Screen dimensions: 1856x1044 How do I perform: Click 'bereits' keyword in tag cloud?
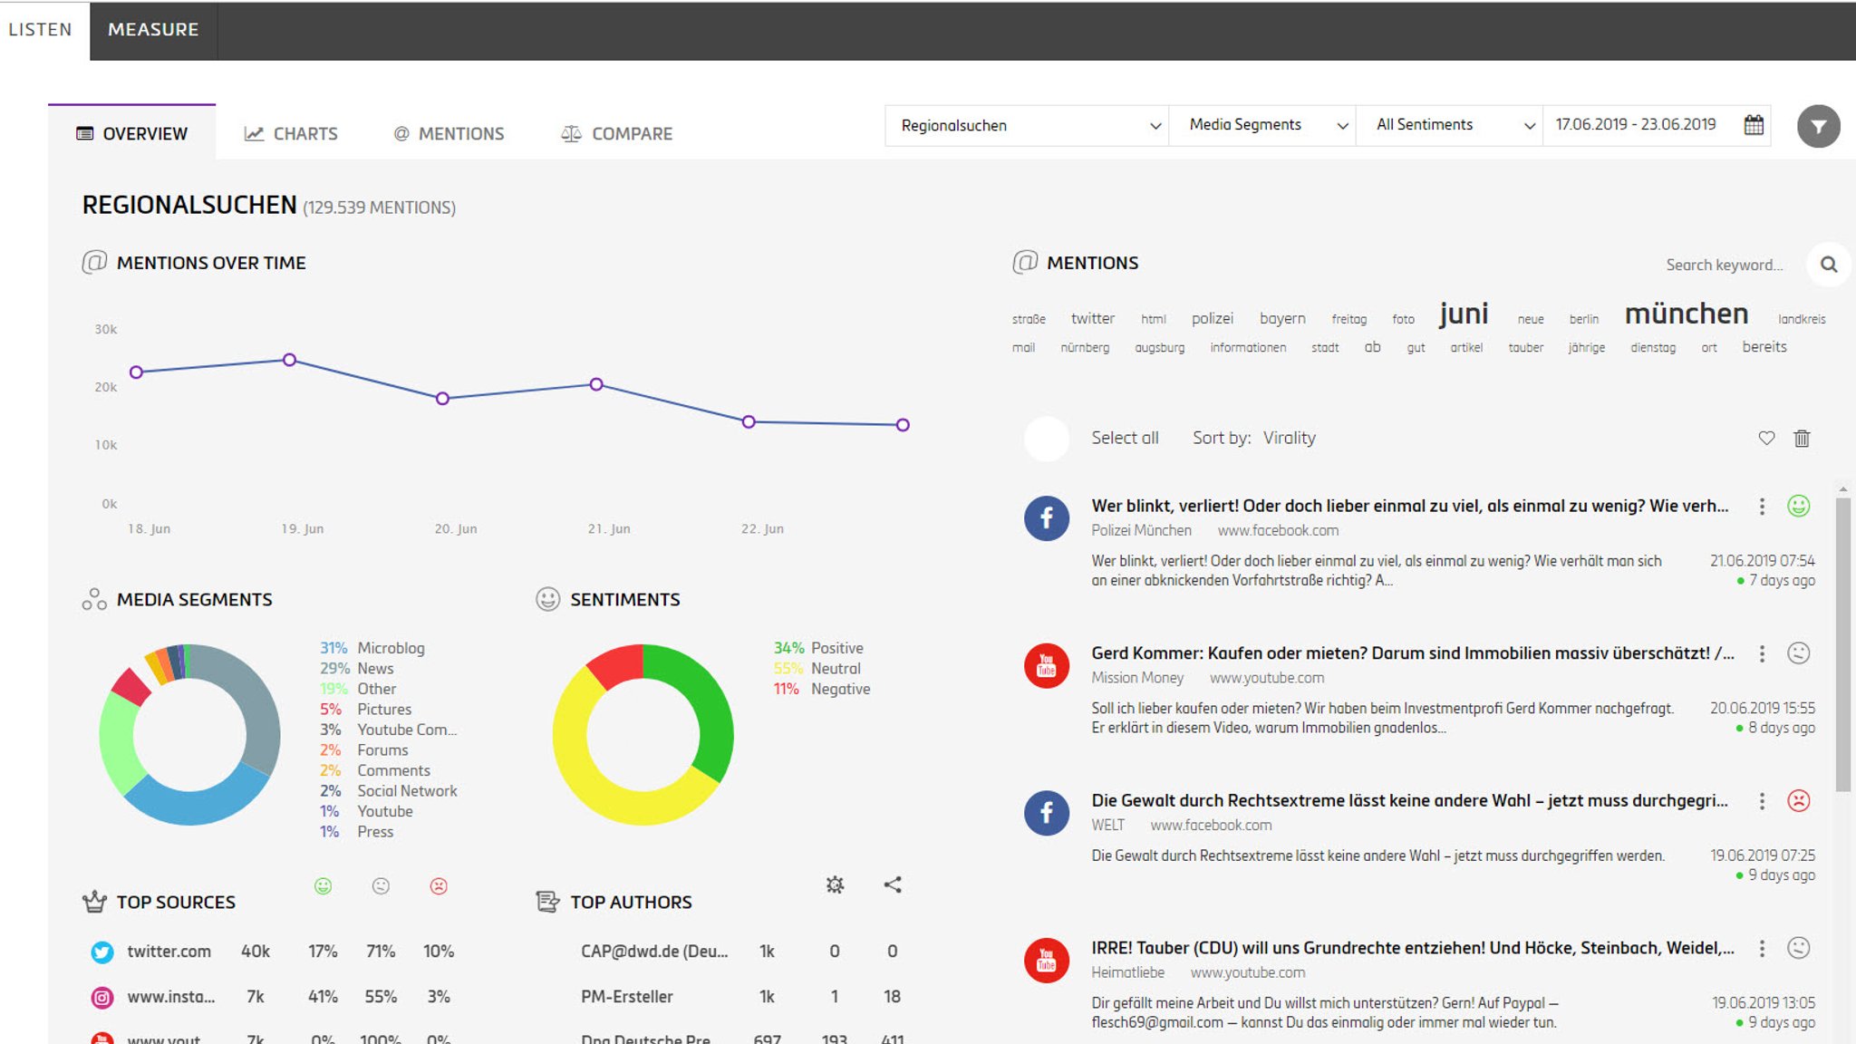1764,347
